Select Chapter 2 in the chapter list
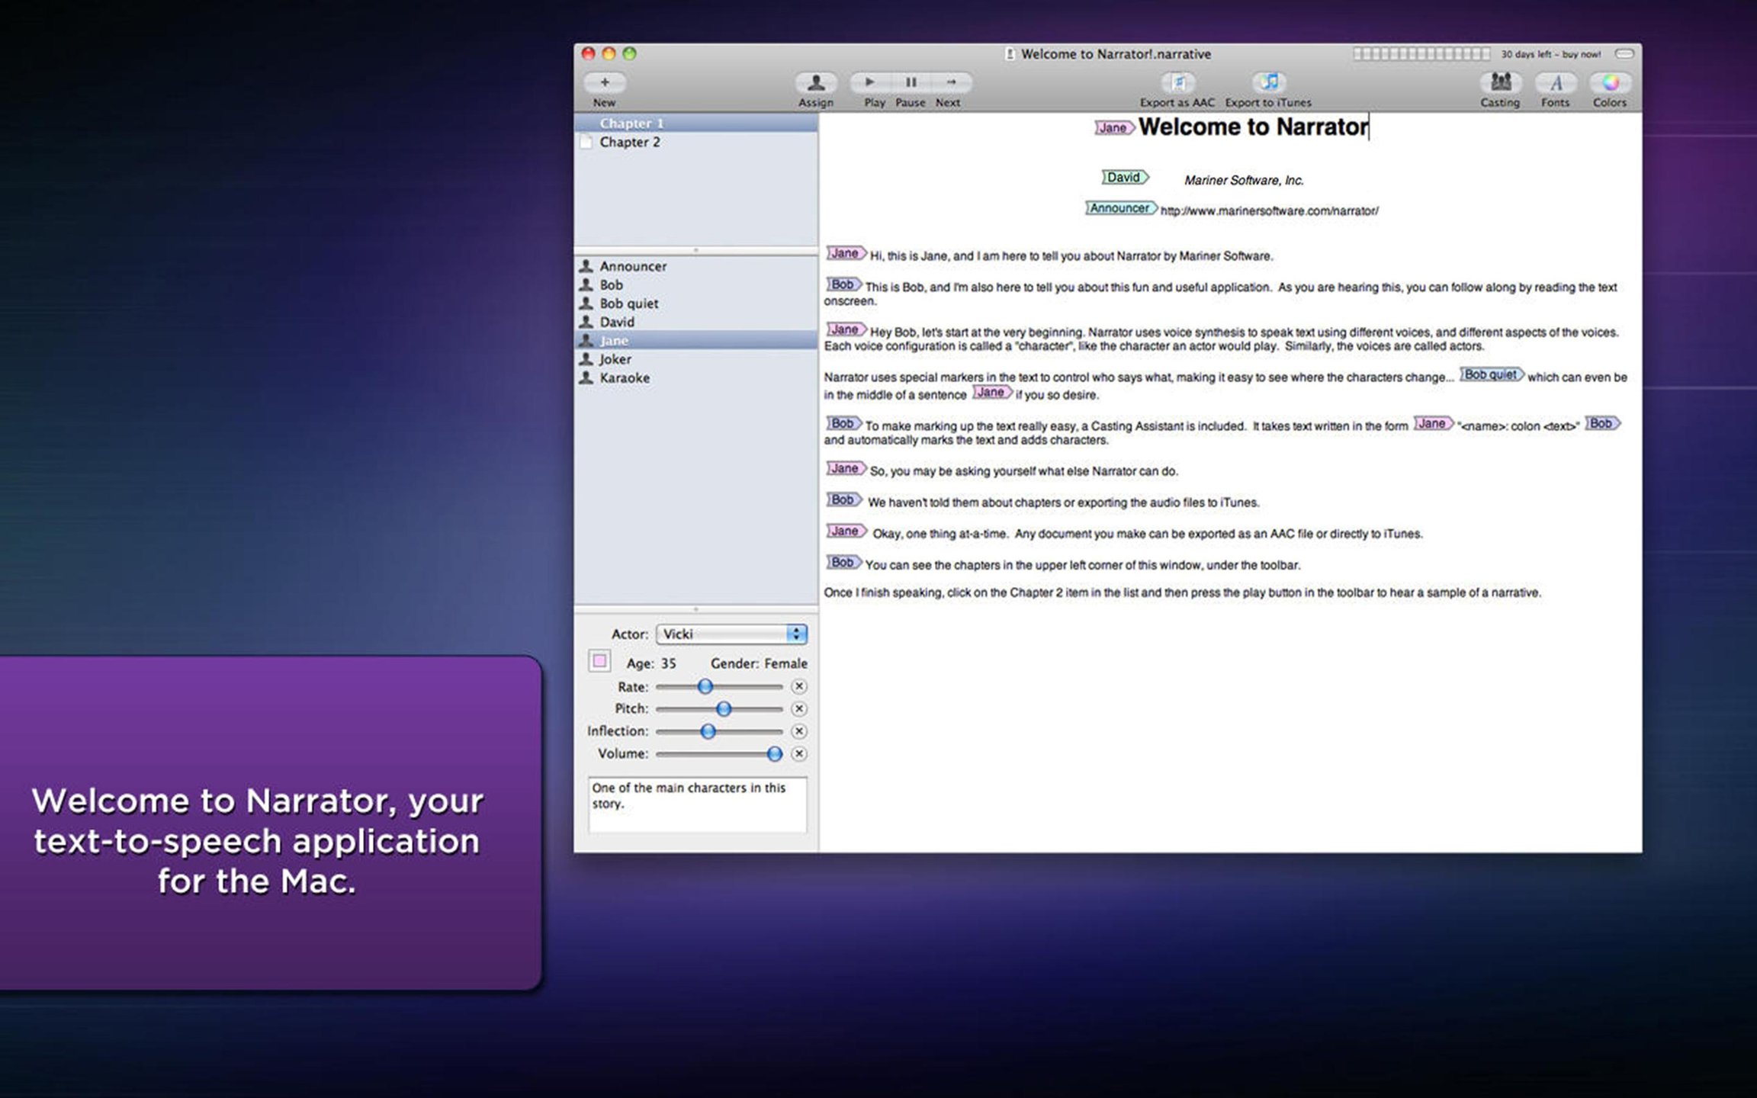 (695, 143)
